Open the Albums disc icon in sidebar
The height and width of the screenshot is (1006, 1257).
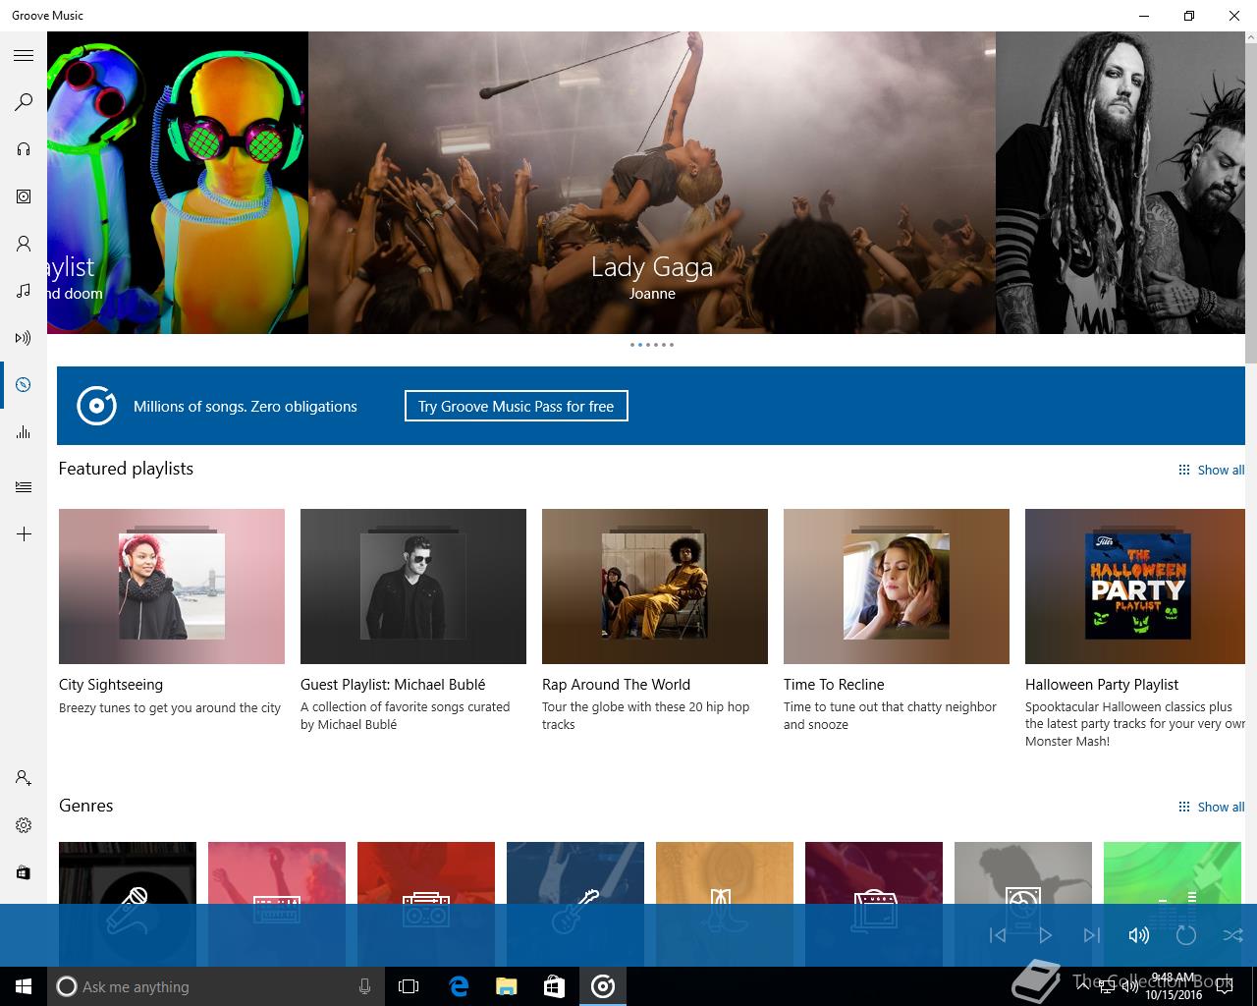click(24, 196)
